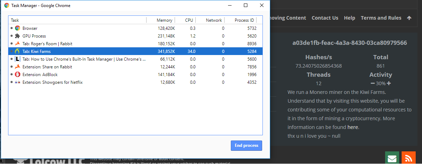This screenshot has height=164, width=422.
Task: Select Extension: Showgoers for Netflix row
Action: coord(135,82)
